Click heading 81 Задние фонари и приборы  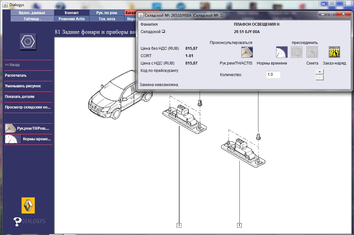click(95, 32)
